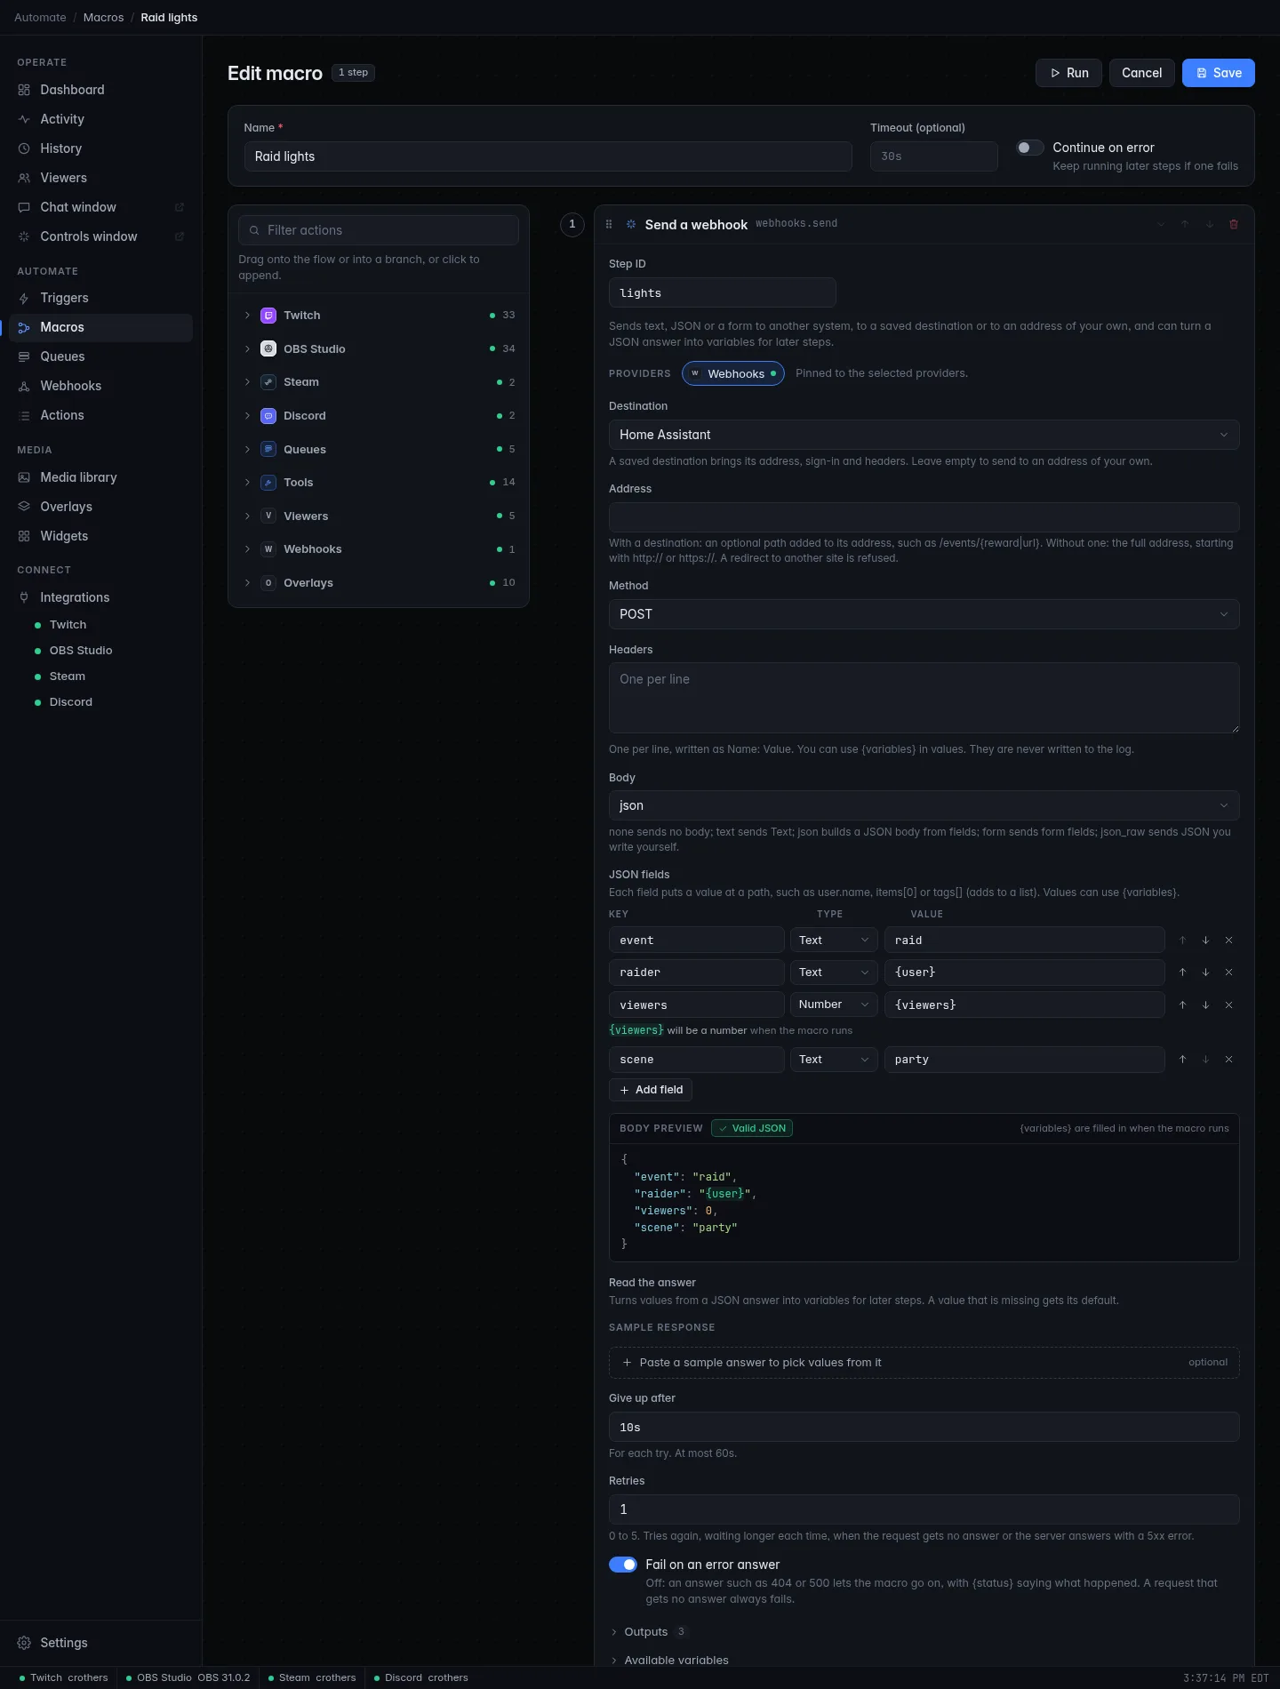Screen dimensions: 1280x1689
Task: Click the Dashboard sidebar icon
Action: 24,90
